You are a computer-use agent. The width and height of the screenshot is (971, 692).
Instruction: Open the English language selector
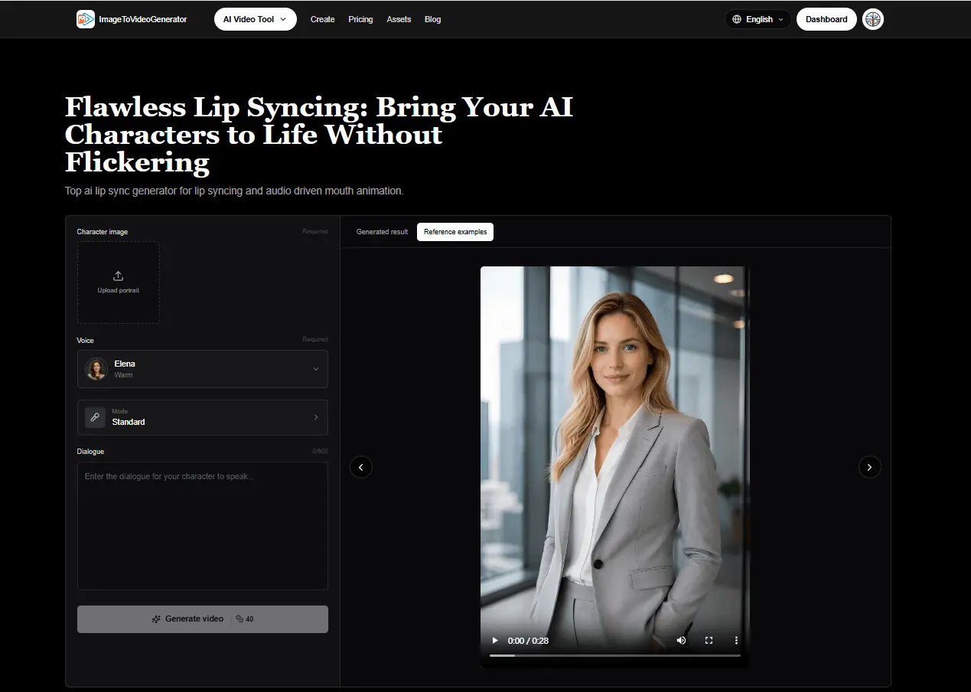pyautogui.click(x=758, y=19)
